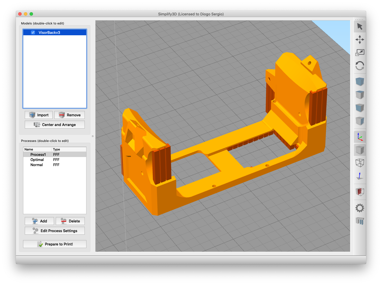This screenshot has width=382, height=285.
Task: Select the Rotate Models tool
Action: 360,66
